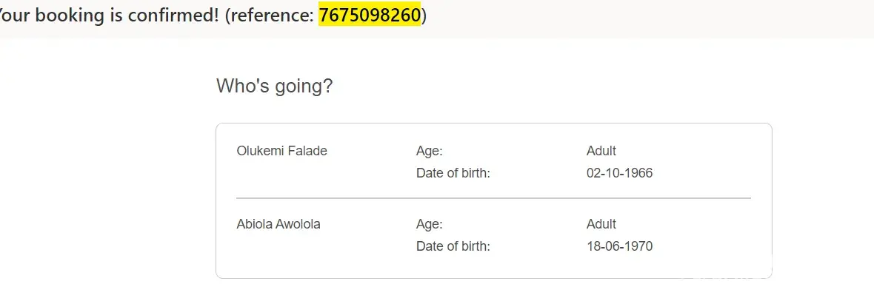Click the "Who's going?" heading
This screenshot has width=874, height=301.
pyautogui.click(x=274, y=87)
